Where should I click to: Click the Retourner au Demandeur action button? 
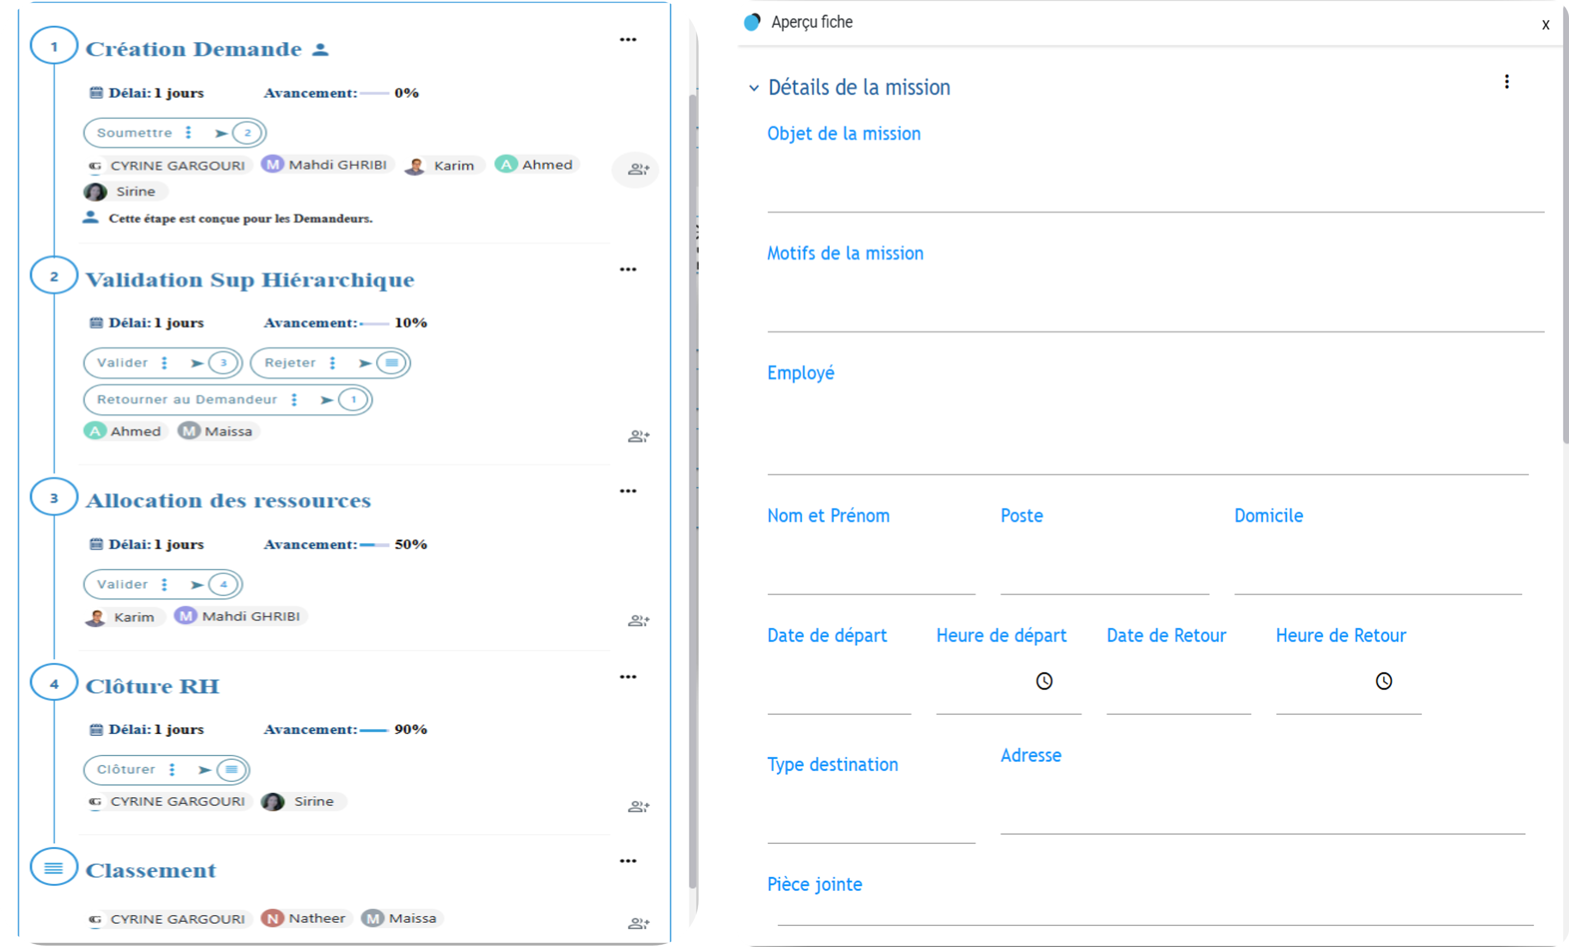click(x=187, y=399)
